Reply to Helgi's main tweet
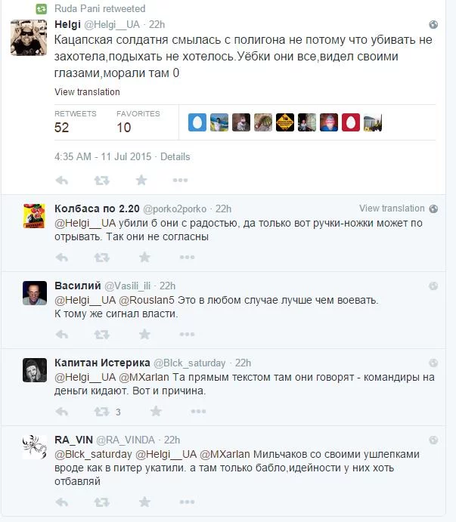 [x=62, y=181]
